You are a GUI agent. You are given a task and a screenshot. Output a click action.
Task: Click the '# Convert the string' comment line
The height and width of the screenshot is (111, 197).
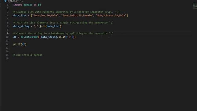tap(63, 34)
